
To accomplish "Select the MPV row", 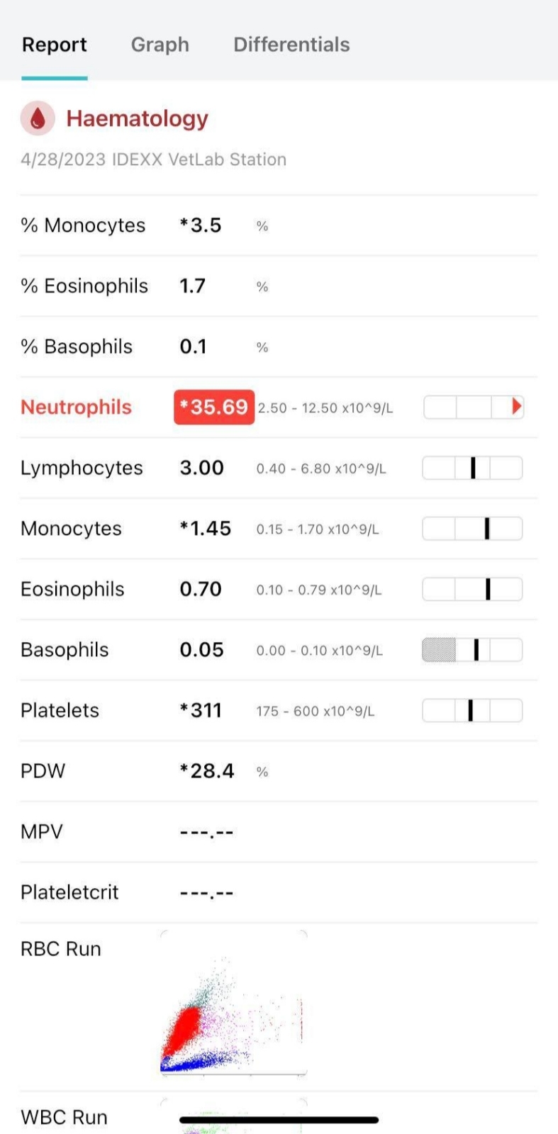I will pyautogui.click(x=279, y=832).
